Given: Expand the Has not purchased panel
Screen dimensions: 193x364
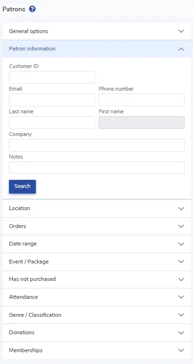Looking at the screenshot, I should click(97, 279).
